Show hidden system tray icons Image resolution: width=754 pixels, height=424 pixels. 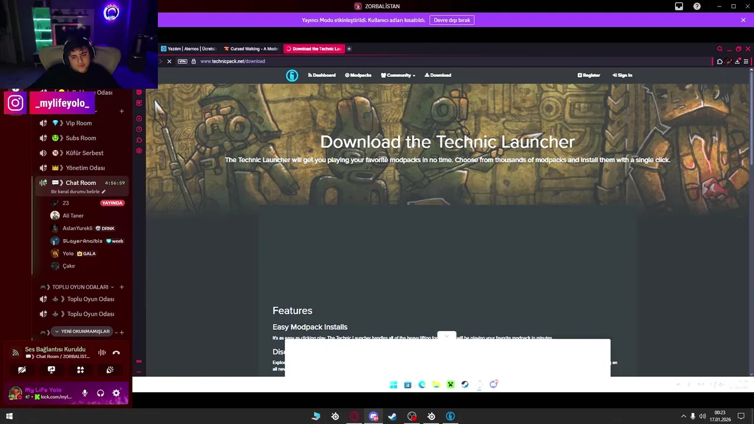pos(683,416)
